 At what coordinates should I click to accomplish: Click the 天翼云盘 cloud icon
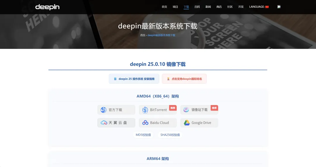point(104,123)
